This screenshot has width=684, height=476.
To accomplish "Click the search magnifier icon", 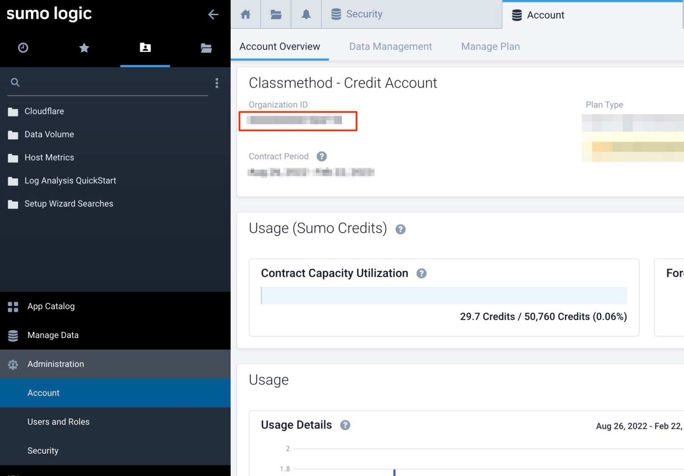I will coord(15,82).
